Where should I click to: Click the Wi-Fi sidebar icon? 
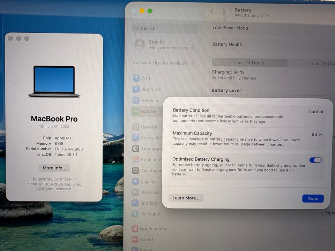tap(136, 78)
